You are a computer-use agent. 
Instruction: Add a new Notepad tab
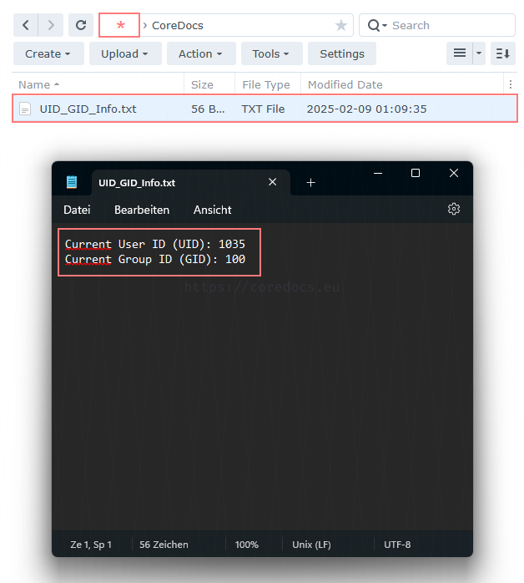tap(311, 183)
